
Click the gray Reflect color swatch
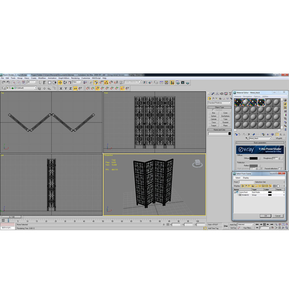253,166
